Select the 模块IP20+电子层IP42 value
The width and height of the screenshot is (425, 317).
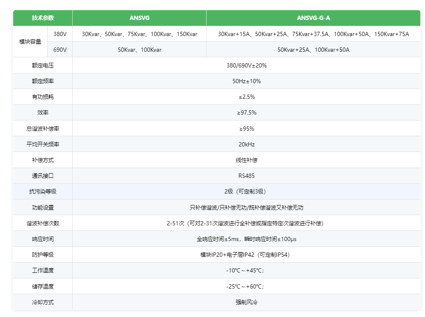pos(245,255)
